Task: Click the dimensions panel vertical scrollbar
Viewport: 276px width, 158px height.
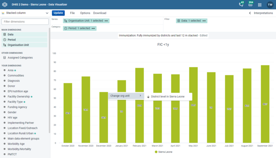Action: 49,80
